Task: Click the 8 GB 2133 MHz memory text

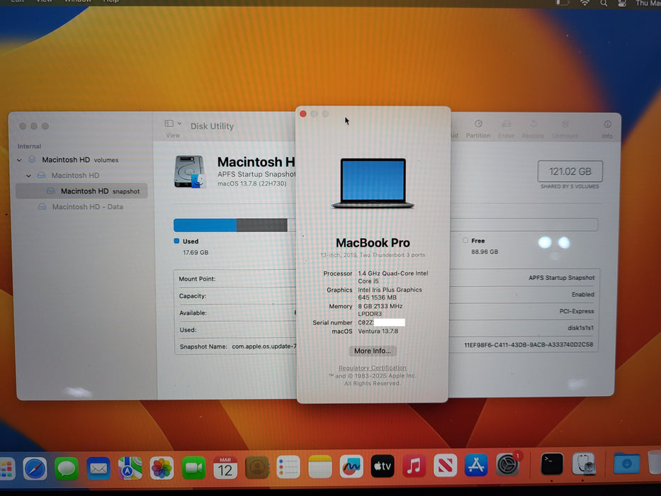Action: (380, 310)
